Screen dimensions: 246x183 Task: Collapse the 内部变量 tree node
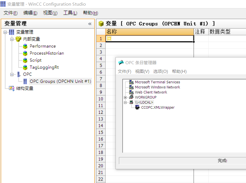pyautogui.click(x=12, y=39)
